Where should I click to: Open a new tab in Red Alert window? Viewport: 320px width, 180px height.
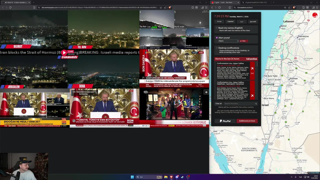[x=273, y=2]
